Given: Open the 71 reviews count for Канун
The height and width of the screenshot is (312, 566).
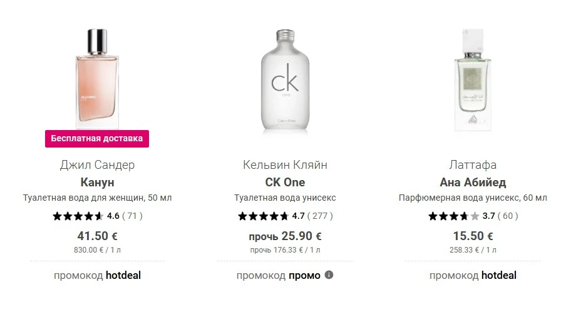Looking at the screenshot, I should tap(133, 216).
